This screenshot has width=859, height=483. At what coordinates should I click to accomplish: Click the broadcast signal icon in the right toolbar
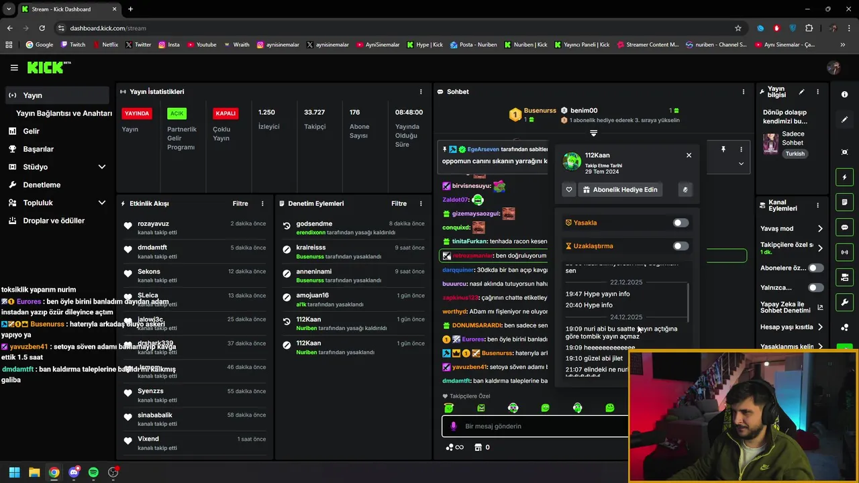tap(844, 252)
